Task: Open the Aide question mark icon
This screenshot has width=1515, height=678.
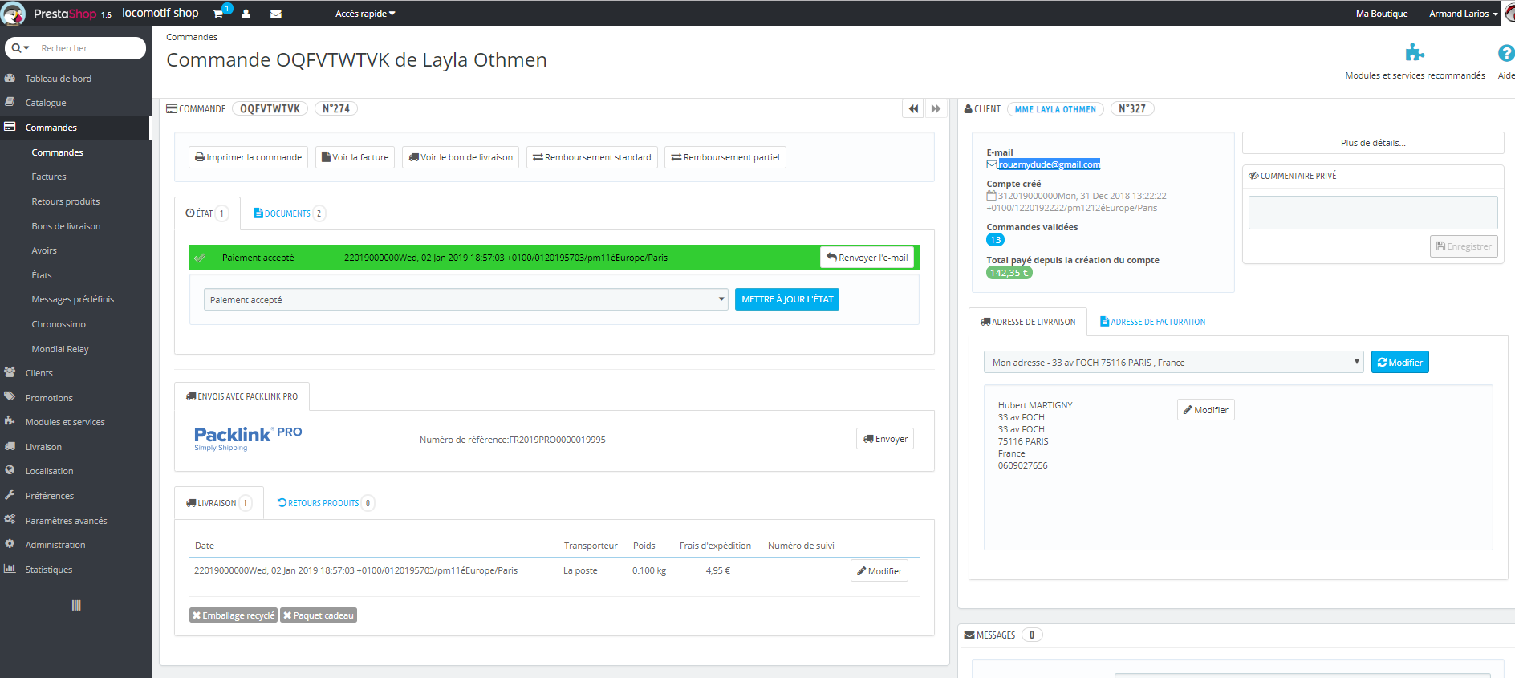Action: click(x=1506, y=53)
